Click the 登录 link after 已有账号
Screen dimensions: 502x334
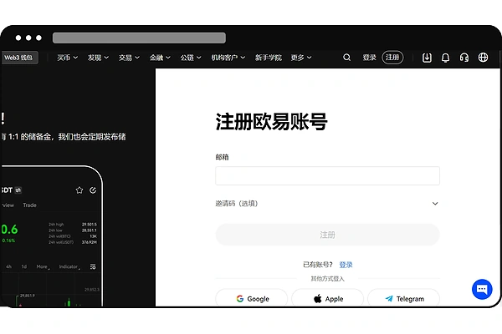(346, 265)
